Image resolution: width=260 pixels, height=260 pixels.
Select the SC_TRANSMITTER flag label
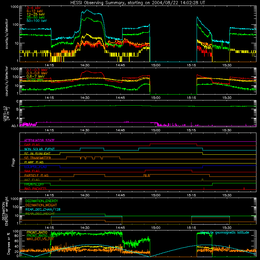(x=37, y=158)
